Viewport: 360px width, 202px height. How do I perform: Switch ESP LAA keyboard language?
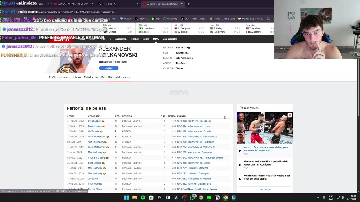[x=331, y=198]
